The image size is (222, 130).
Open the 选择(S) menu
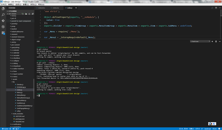pyautogui.click(x=18, y=4)
